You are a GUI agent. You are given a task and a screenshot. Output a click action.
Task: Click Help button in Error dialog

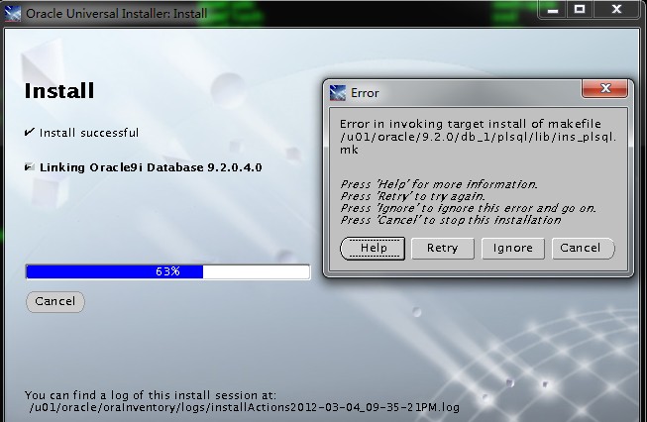[373, 249]
